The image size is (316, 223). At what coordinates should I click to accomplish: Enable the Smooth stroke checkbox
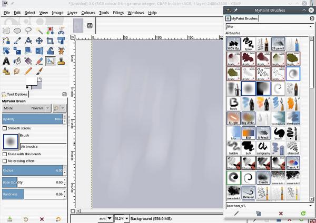click(5, 128)
